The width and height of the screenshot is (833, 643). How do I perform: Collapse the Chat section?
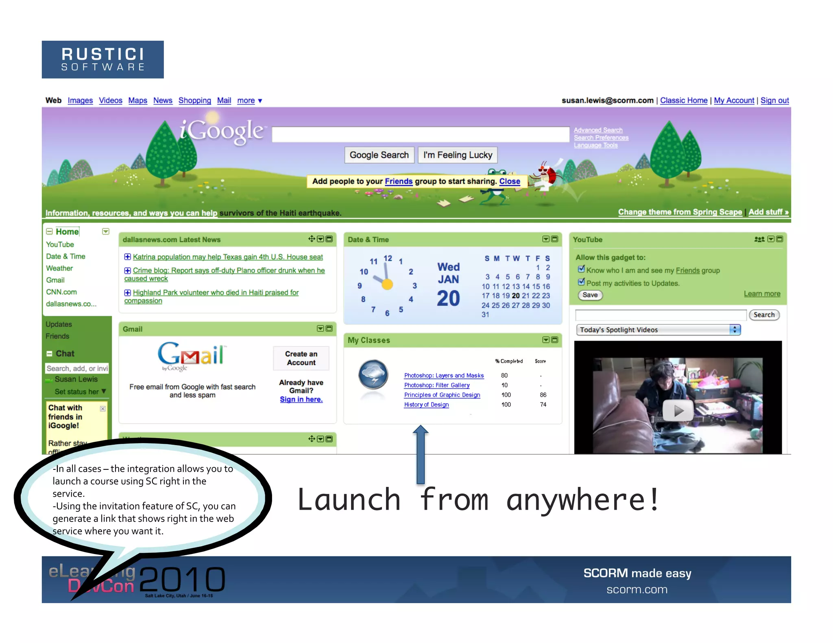[49, 354]
